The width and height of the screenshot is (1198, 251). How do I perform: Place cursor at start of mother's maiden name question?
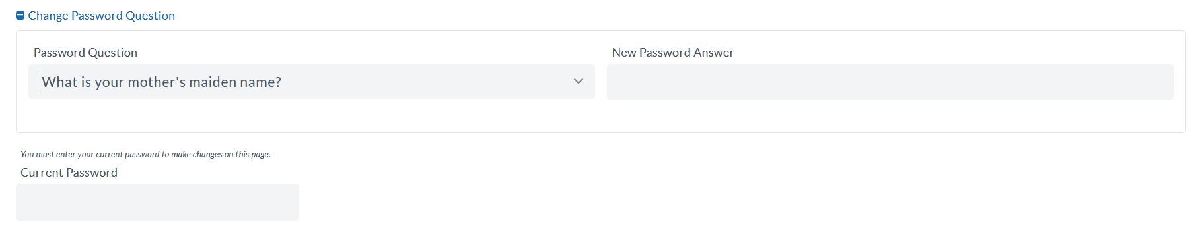(x=43, y=82)
